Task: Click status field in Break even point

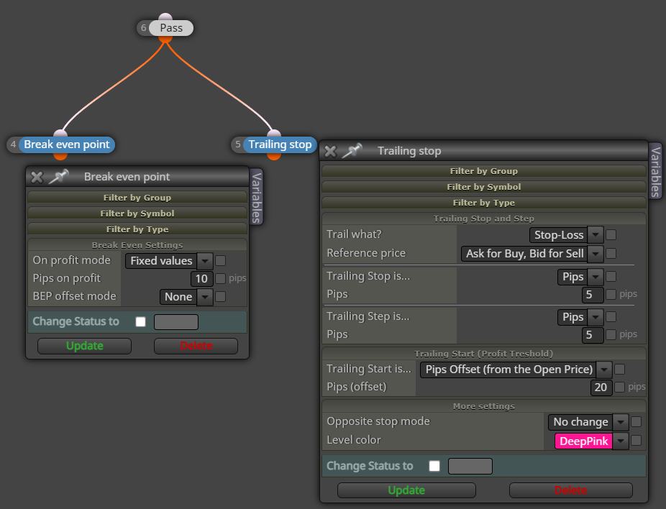Action: pos(176,322)
